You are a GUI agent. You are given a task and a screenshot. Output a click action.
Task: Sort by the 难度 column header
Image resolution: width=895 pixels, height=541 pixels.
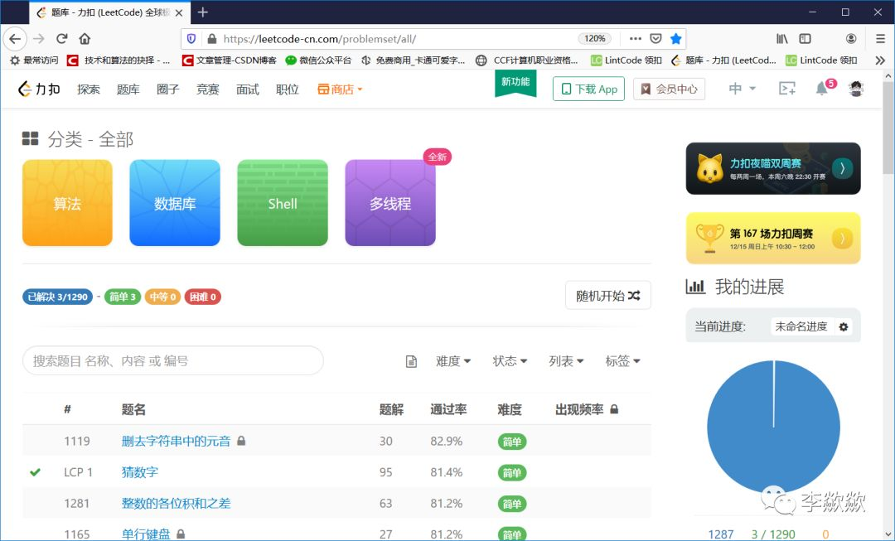point(509,409)
